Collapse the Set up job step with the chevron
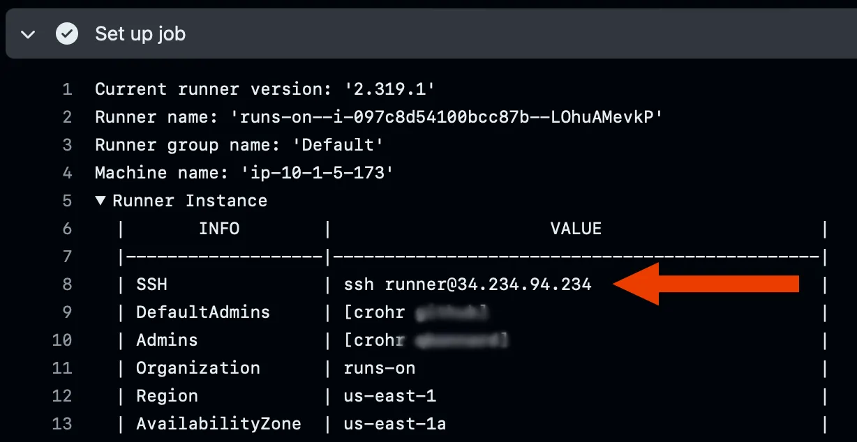This screenshot has height=442, width=857. (27, 33)
